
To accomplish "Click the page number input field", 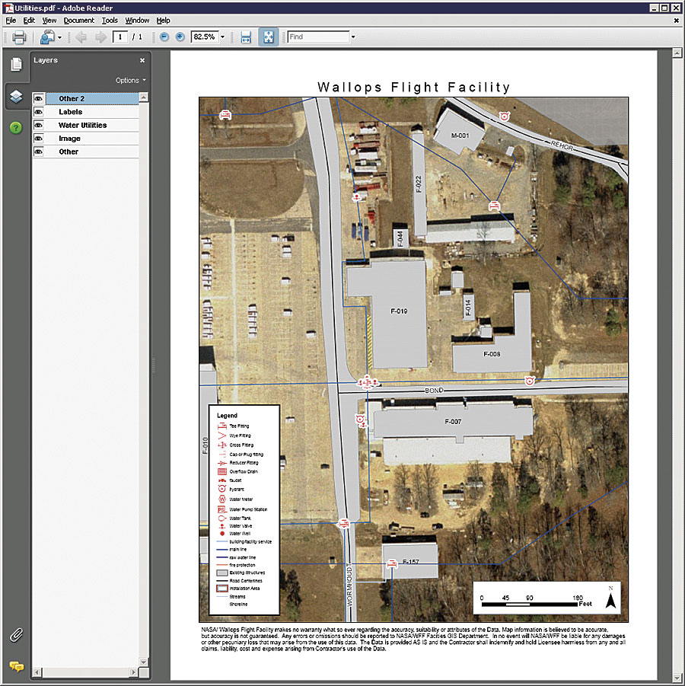I will click(119, 37).
